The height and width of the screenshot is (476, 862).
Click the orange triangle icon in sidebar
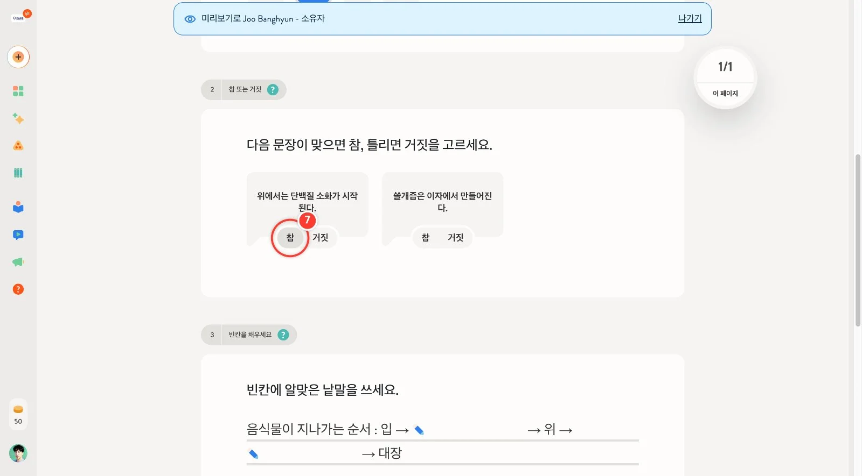click(x=18, y=146)
